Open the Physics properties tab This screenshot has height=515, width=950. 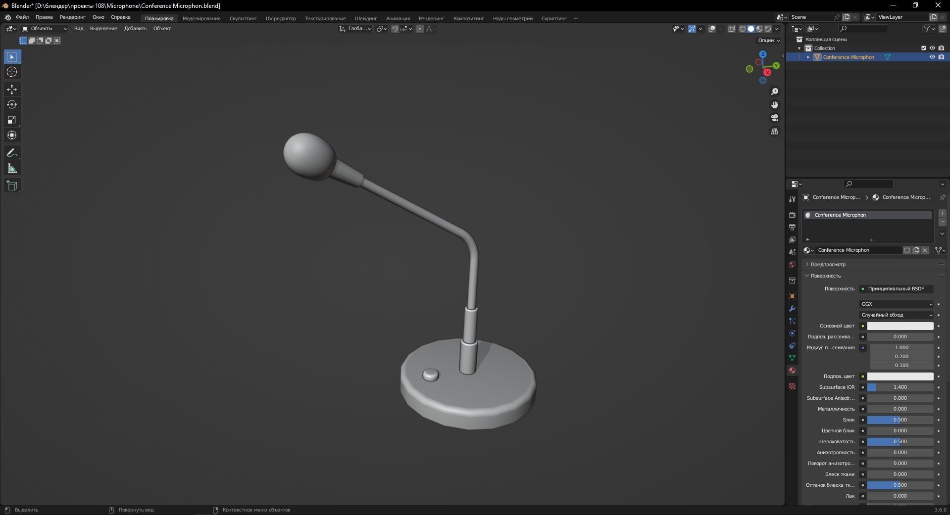pyautogui.click(x=792, y=333)
